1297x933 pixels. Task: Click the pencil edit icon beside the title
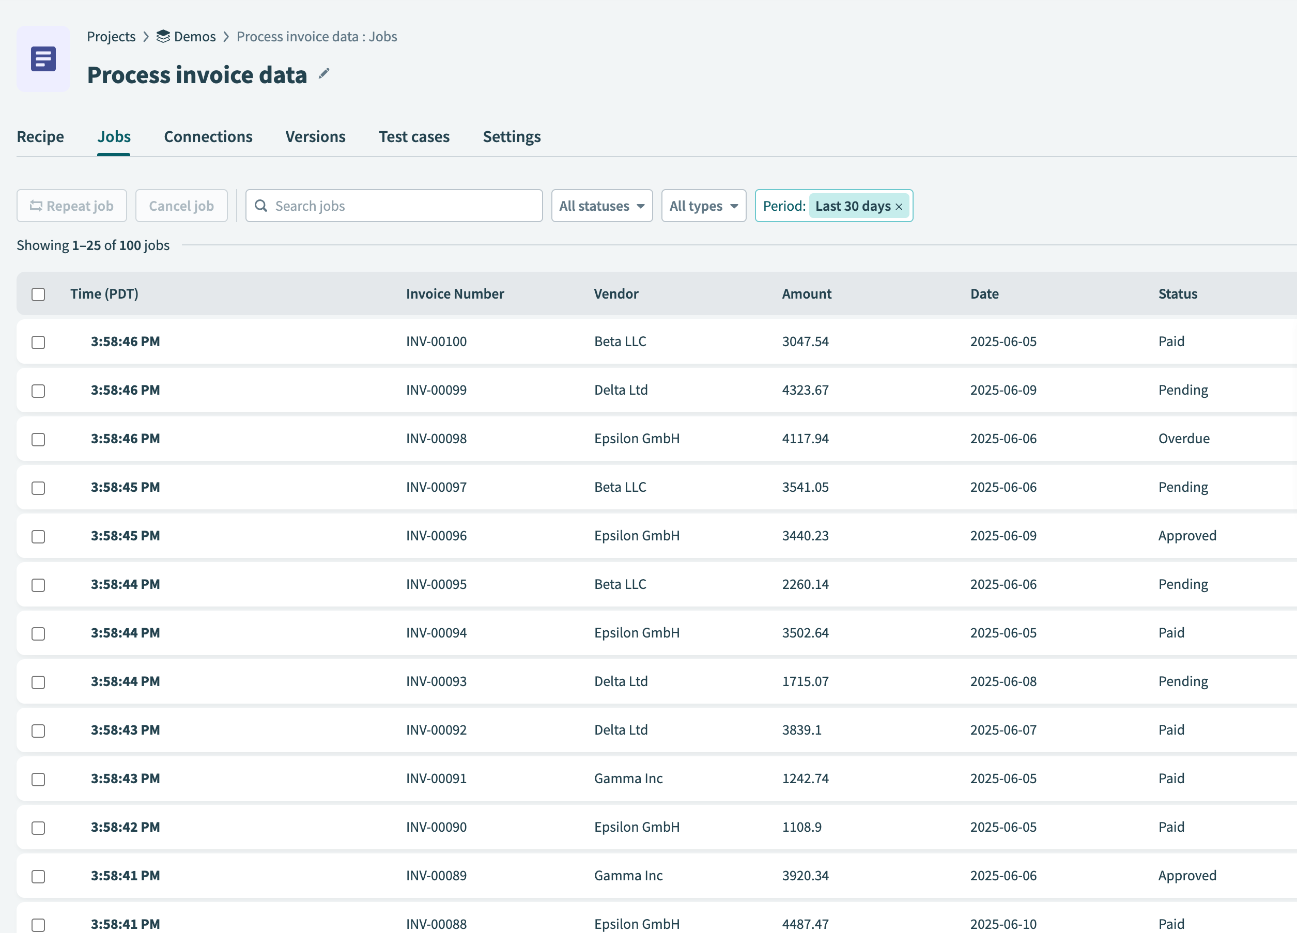point(325,73)
